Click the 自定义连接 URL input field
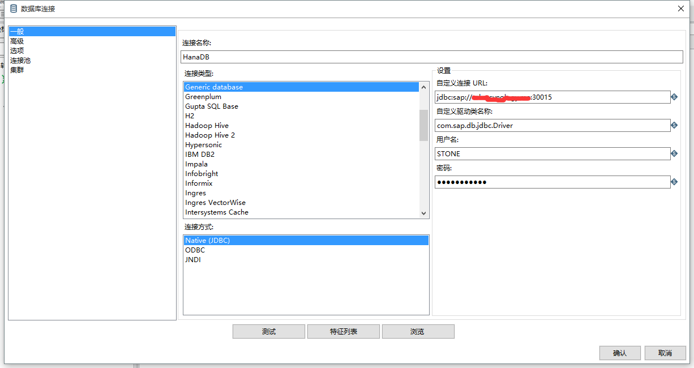This screenshot has width=694, height=368. pos(552,97)
